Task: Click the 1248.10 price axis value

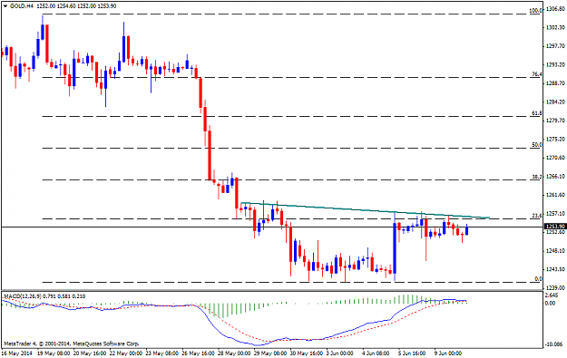Action: coord(555,251)
